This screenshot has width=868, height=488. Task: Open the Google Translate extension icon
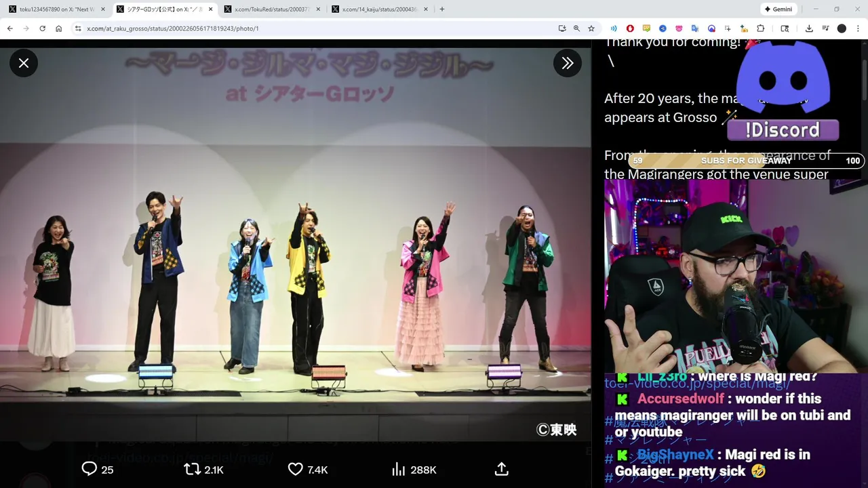point(695,28)
